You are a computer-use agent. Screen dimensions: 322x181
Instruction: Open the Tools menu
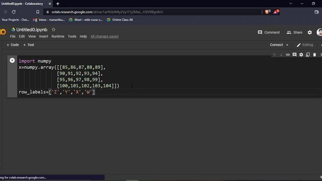(72, 36)
